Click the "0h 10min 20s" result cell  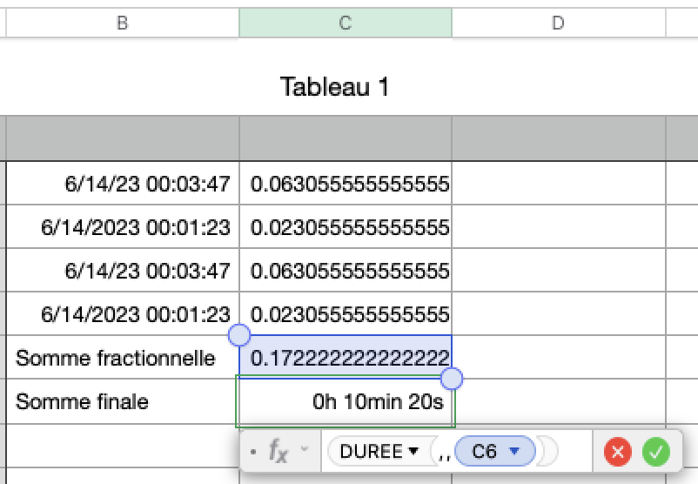(x=346, y=401)
